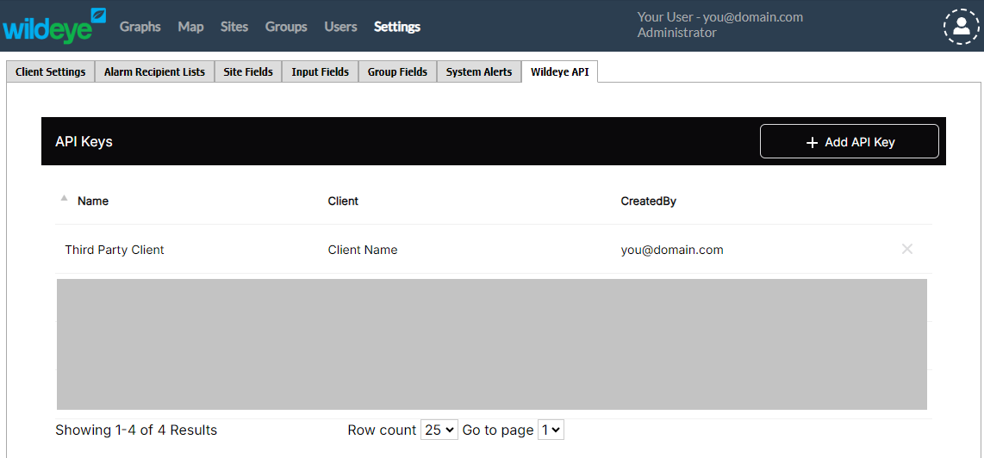
Task: Open the Group Fields tab
Action: pyautogui.click(x=397, y=72)
